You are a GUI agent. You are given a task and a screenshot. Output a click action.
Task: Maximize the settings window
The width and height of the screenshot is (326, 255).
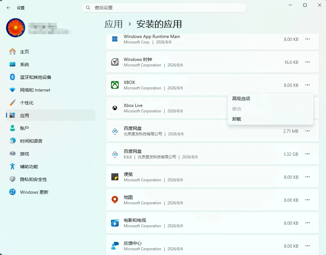tap(305, 5)
